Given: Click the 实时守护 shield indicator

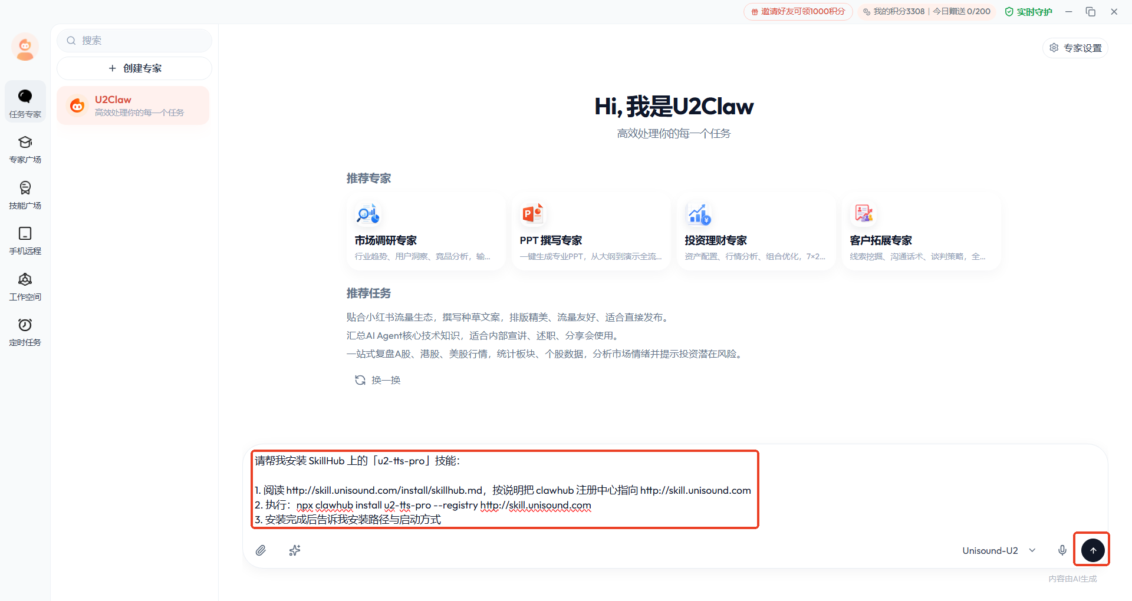Looking at the screenshot, I should click(1028, 12).
